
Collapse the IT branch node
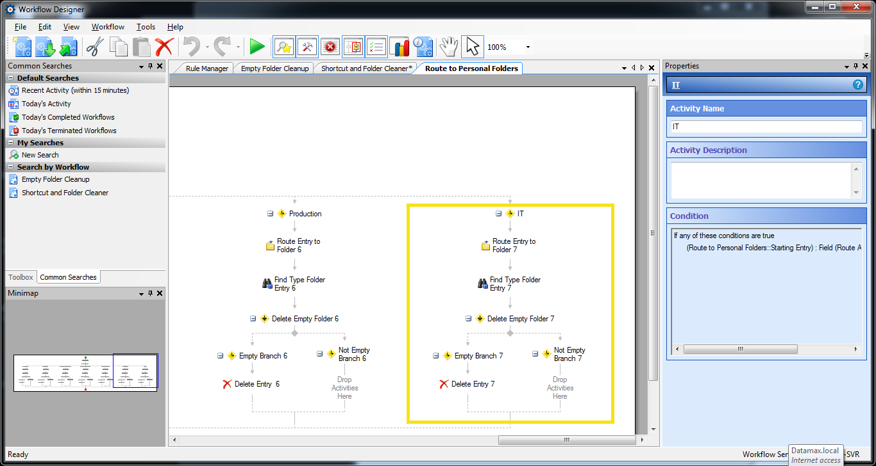click(x=498, y=214)
